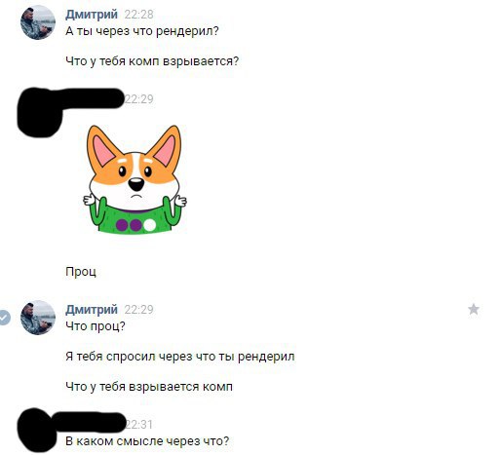This screenshot has width=500, height=455.
Task: Click the Дмитрий name link at 22:28
Action: tap(92, 15)
